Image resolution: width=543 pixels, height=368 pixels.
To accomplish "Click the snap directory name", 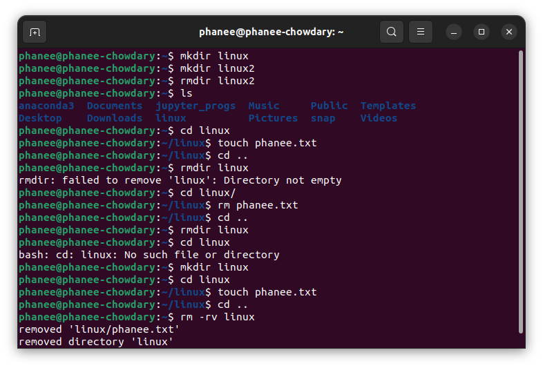I will pos(323,118).
